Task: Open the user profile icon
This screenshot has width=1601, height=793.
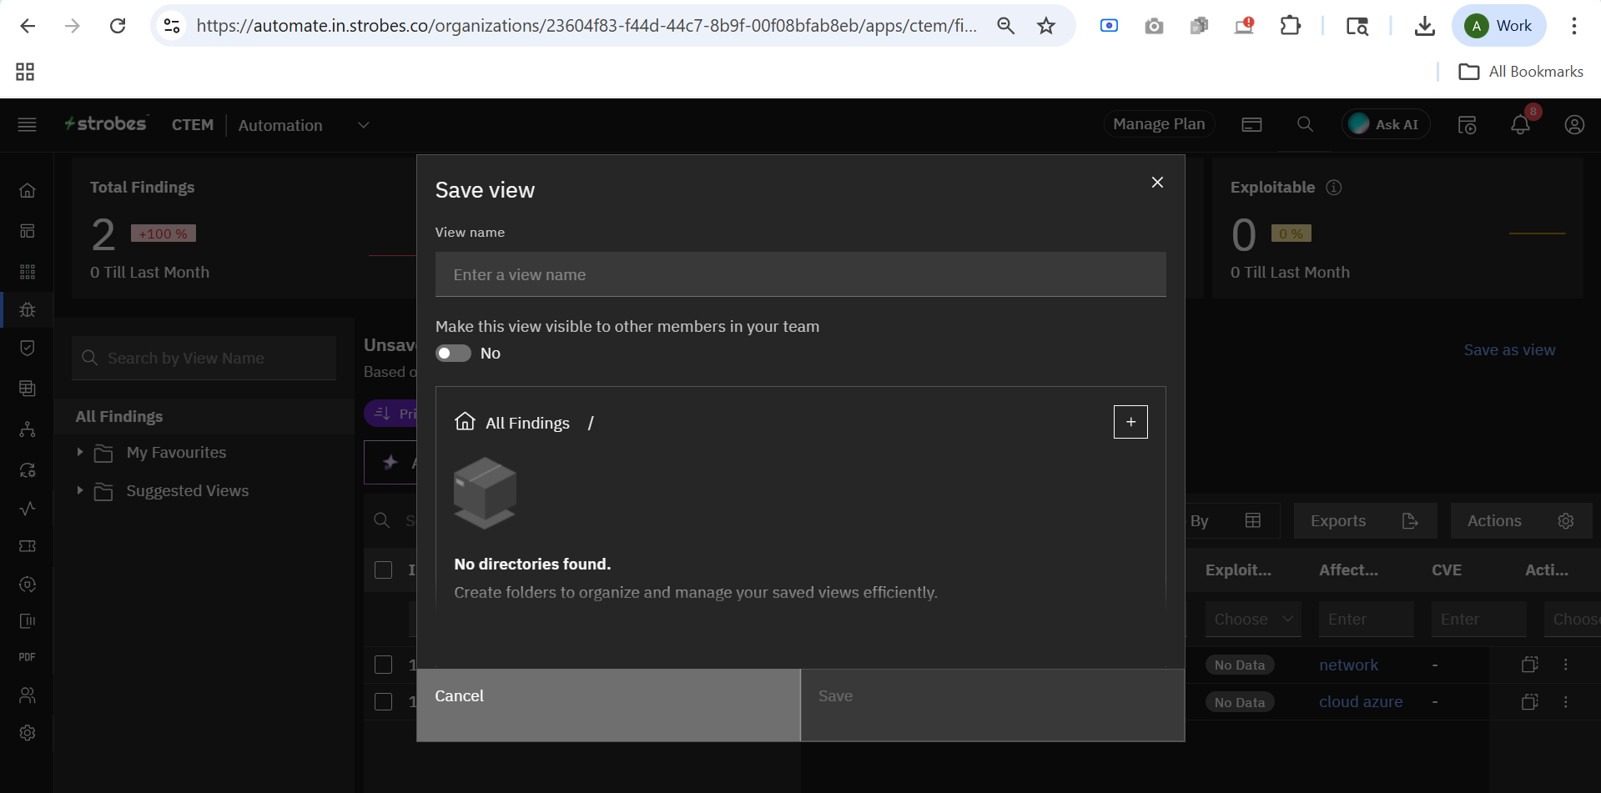Action: point(1573,125)
